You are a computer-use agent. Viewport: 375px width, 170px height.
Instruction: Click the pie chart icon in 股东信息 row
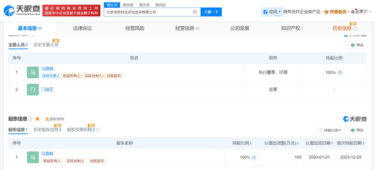254,157
